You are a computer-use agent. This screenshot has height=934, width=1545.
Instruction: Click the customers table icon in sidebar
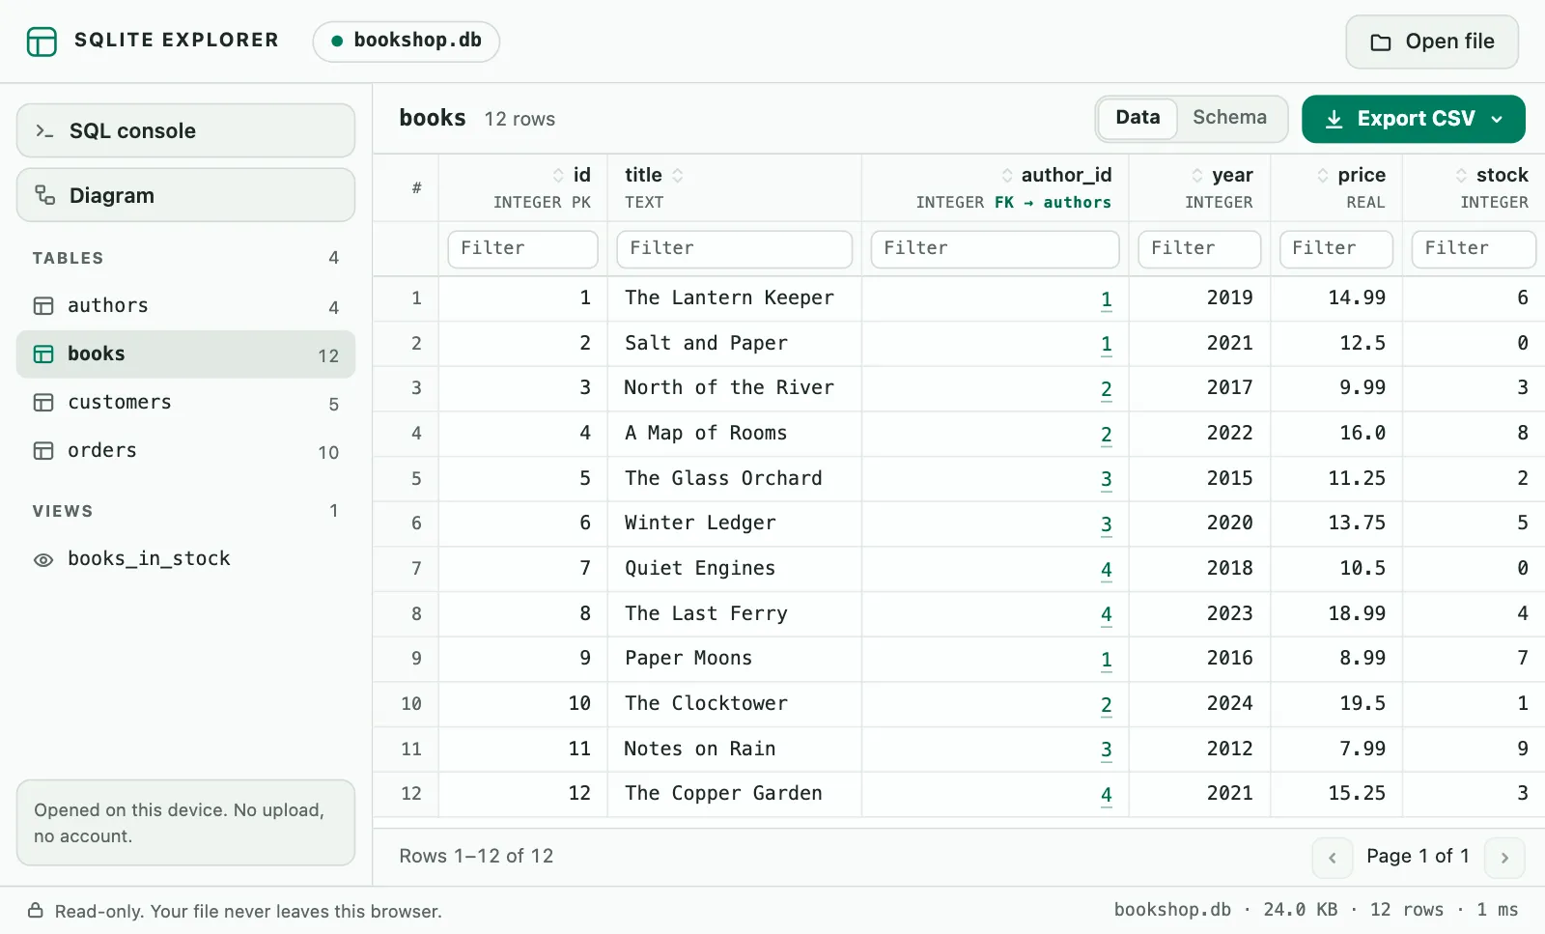coord(43,403)
